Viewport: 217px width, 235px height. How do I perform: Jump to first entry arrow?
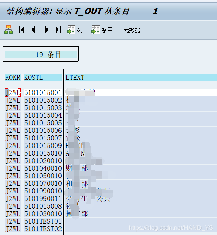[22, 30]
